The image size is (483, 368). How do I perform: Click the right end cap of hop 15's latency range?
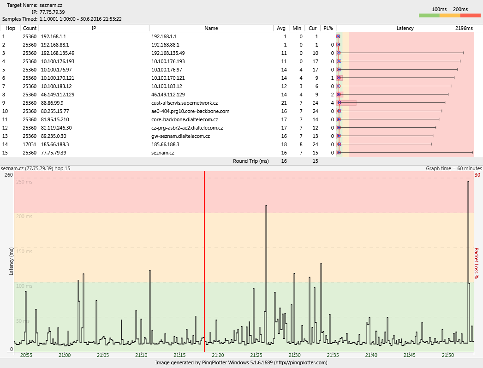(473, 152)
